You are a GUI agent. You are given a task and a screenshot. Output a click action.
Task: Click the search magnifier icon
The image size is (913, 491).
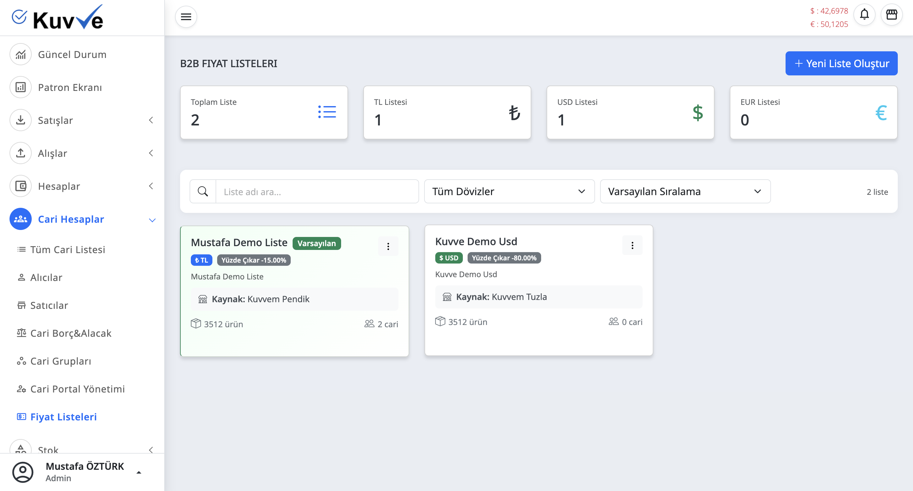pos(203,191)
